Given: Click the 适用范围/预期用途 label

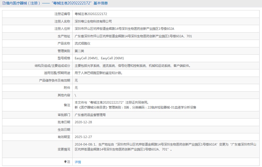Looking at the screenshot, I should click(57, 73).
